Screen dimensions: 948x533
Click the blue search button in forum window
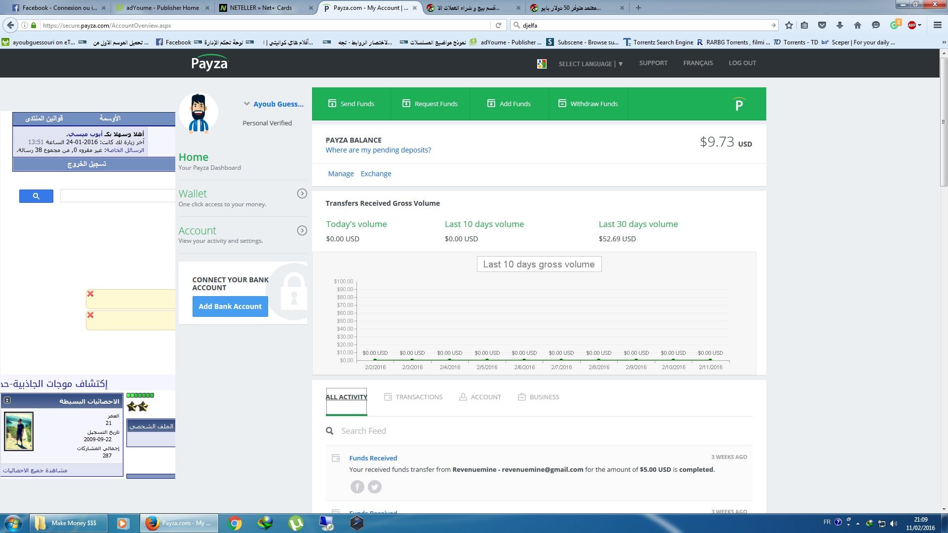[36, 196]
